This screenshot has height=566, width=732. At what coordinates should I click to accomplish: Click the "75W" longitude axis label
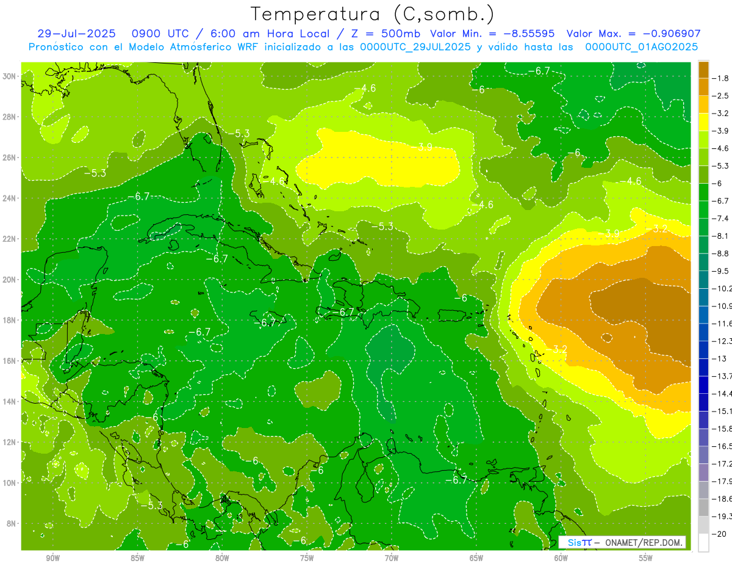tap(307, 558)
